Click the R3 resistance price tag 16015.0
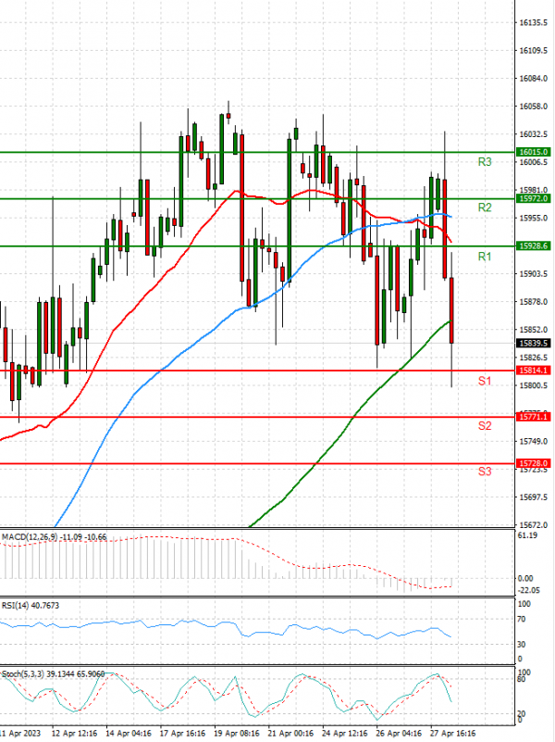 click(x=534, y=152)
